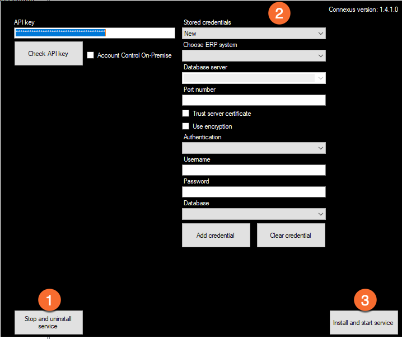Click the orange number 2 marker

[x=279, y=12]
